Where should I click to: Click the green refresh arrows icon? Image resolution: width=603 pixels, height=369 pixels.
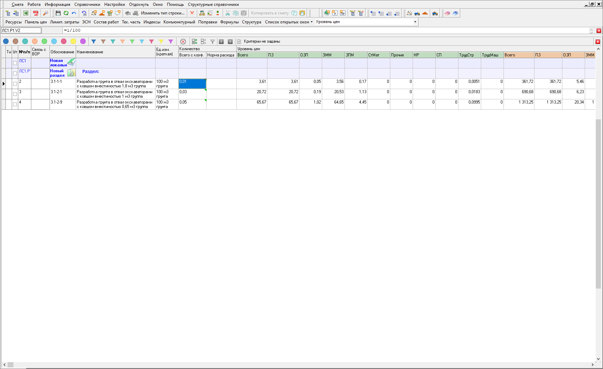coord(66,13)
